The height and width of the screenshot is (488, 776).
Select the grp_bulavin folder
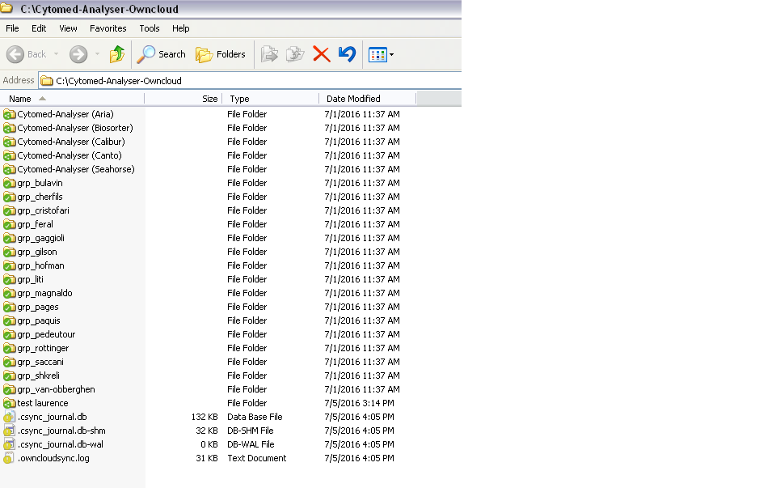point(40,183)
